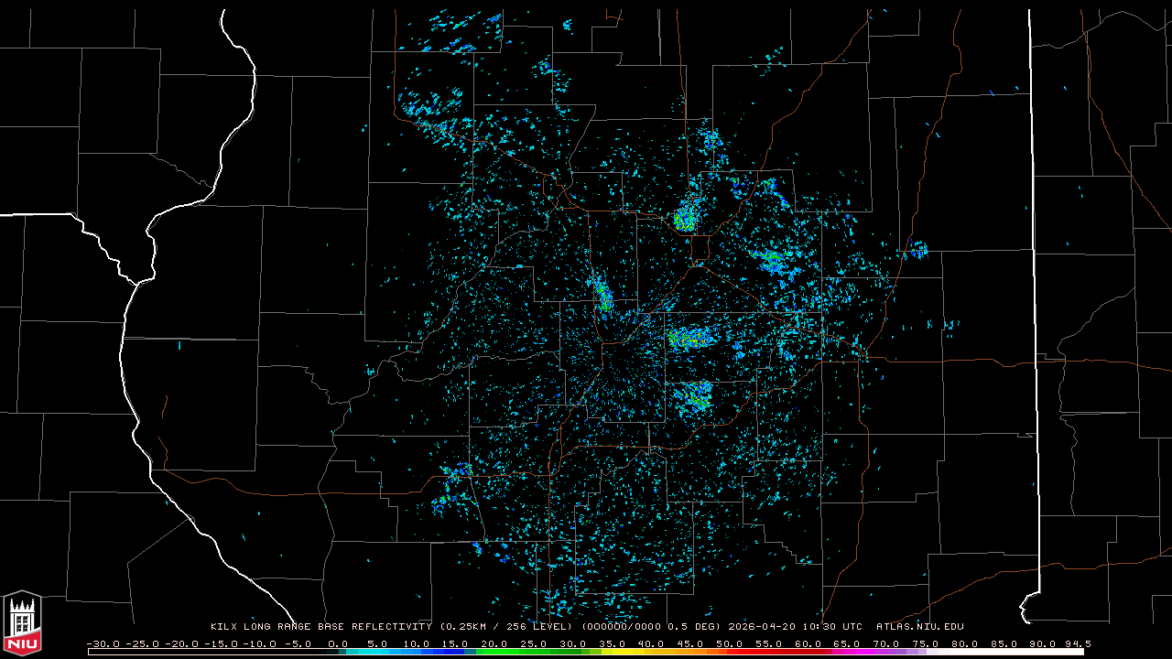Pick the 50.0 value on the dBZ scale
Screen dimensions: 1172x659
[730, 643]
